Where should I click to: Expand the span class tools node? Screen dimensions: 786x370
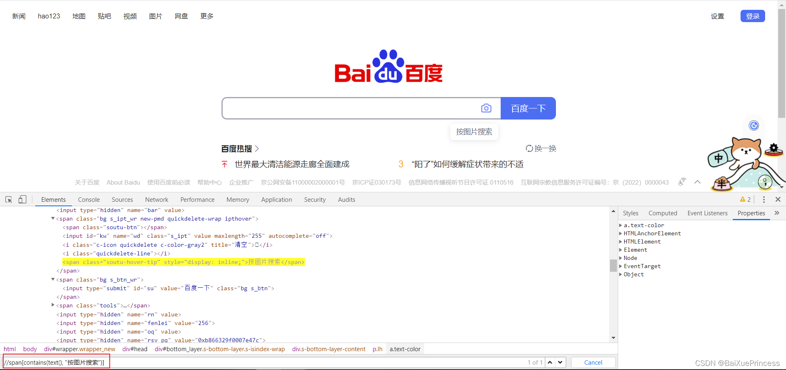point(53,305)
